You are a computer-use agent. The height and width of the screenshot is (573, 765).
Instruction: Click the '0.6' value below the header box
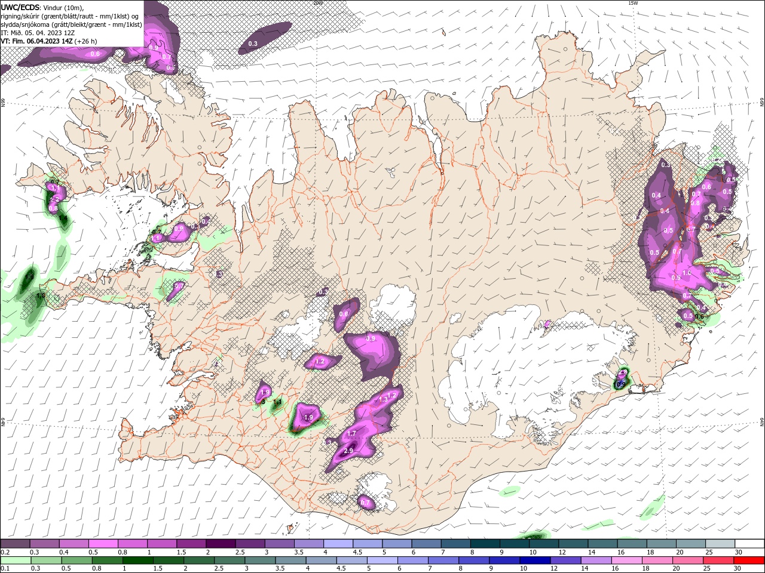pyautogui.click(x=95, y=54)
